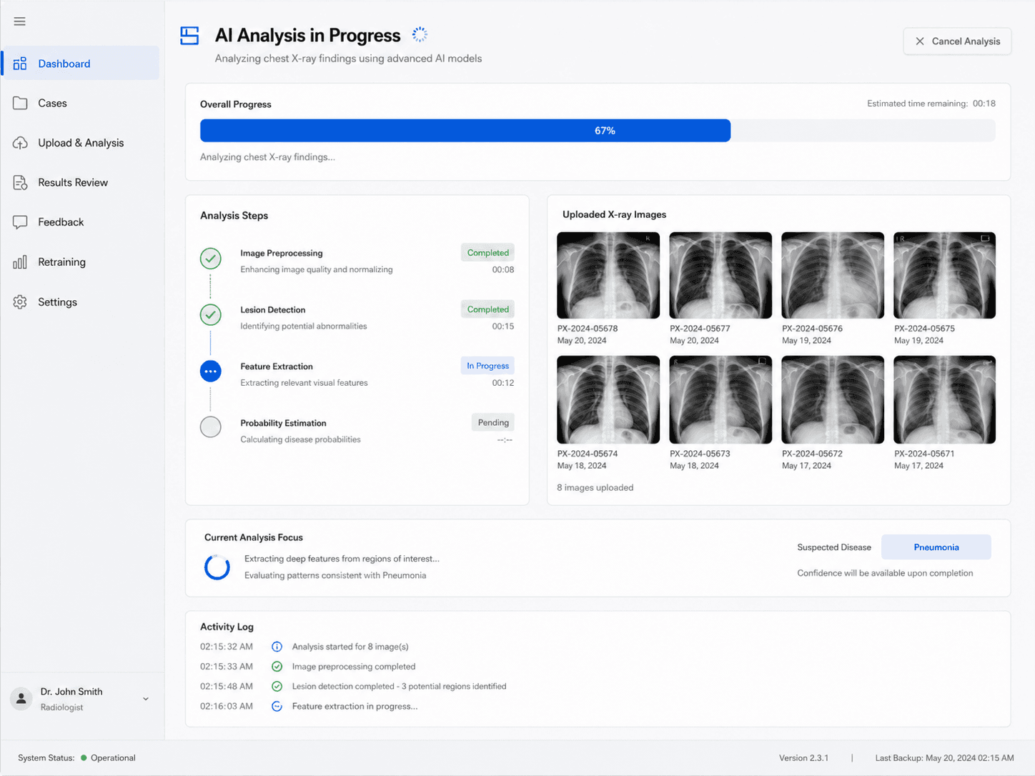Navigate to Results Review
This screenshot has width=1035, height=776.
tap(80, 183)
